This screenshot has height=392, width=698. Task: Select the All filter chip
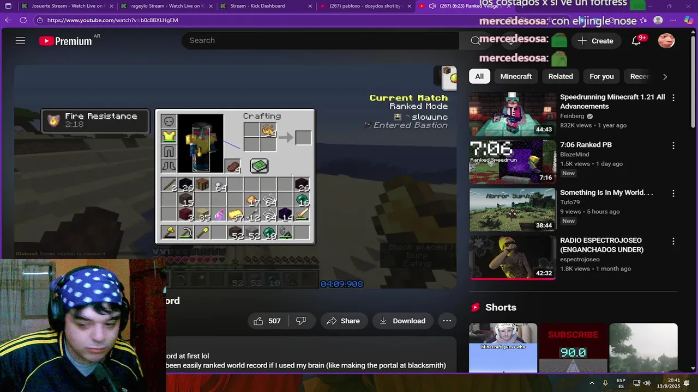[x=479, y=76]
